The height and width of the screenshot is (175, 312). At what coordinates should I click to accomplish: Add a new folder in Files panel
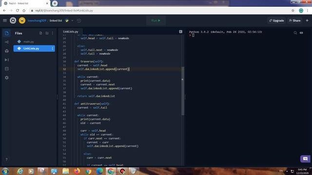pos(47,33)
